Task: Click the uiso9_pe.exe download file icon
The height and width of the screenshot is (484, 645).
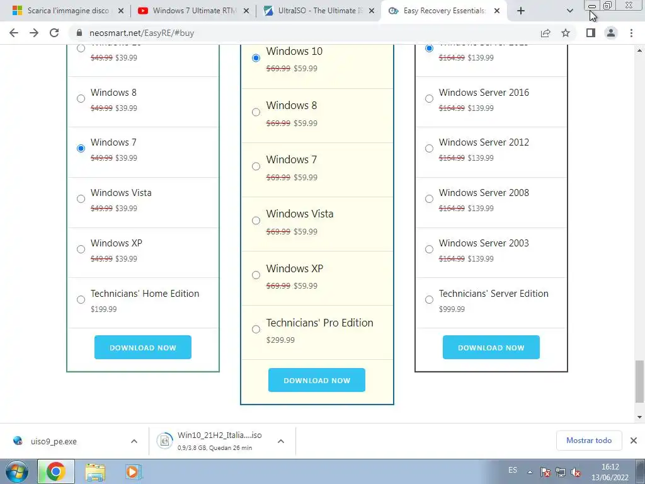Action: click(x=18, y=441)
